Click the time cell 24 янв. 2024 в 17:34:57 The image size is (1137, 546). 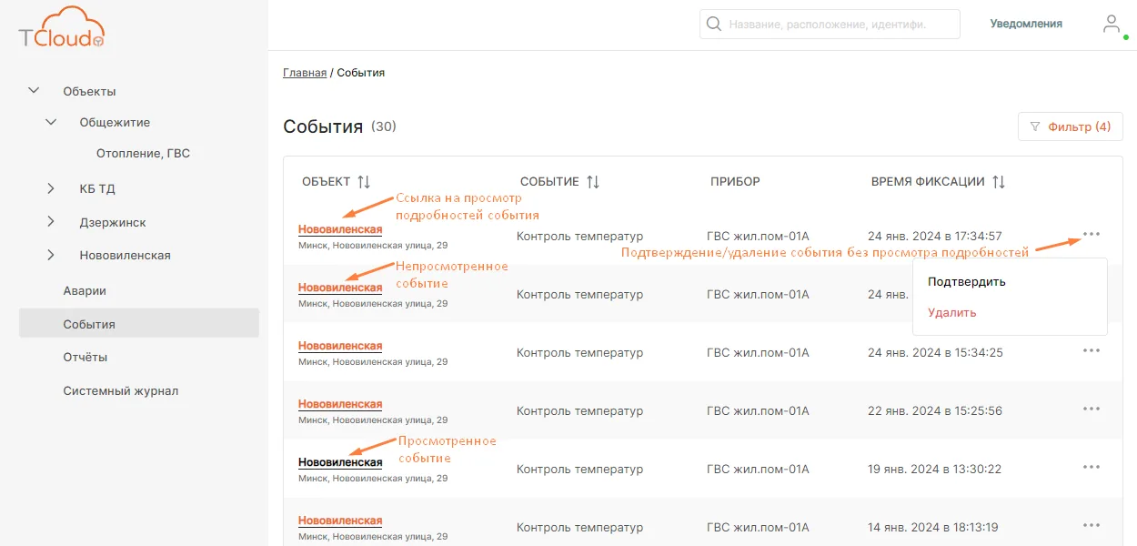(935, 236)
